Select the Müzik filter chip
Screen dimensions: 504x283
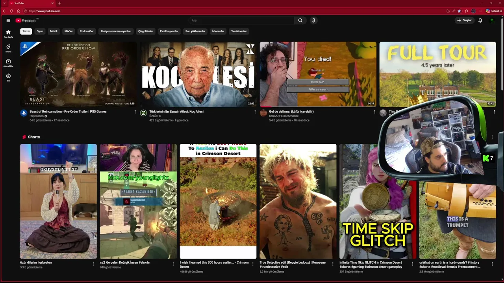tap(54, 31)
